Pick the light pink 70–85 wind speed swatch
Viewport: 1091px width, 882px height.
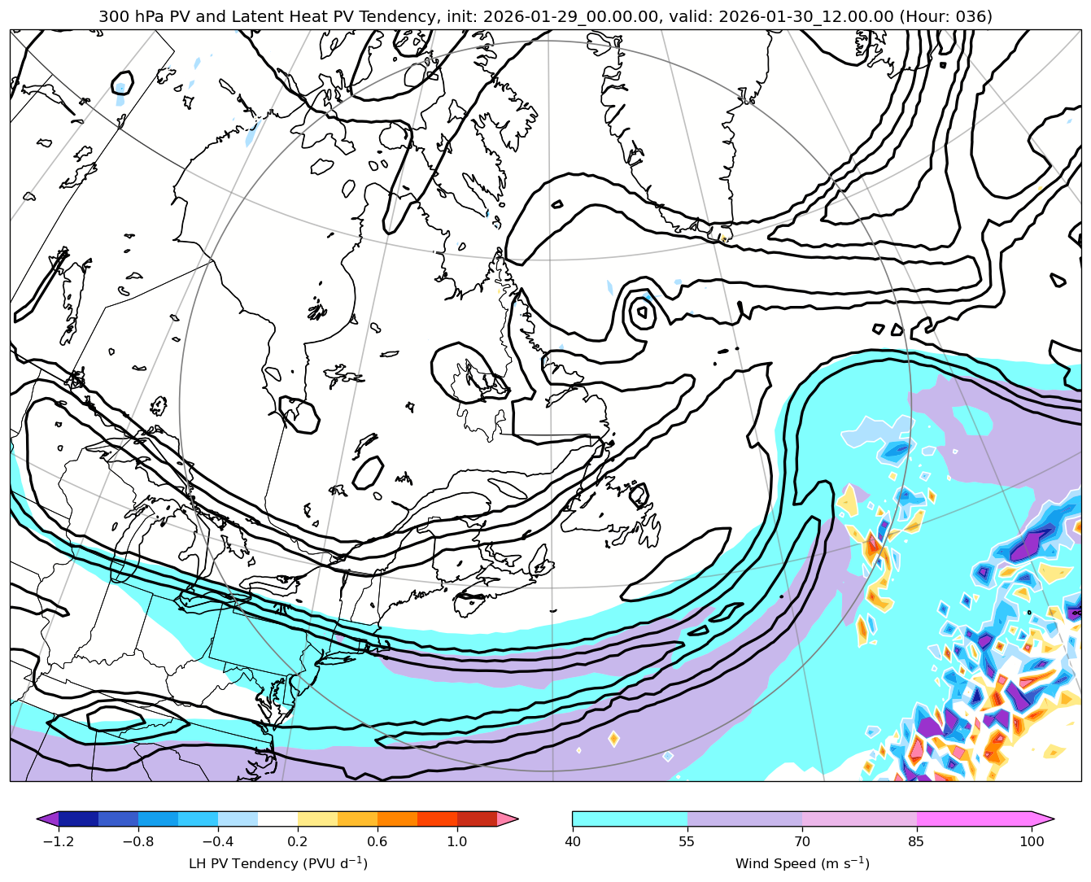point(859,819)
